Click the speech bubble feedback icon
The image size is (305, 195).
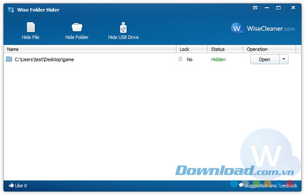(241, 185)
